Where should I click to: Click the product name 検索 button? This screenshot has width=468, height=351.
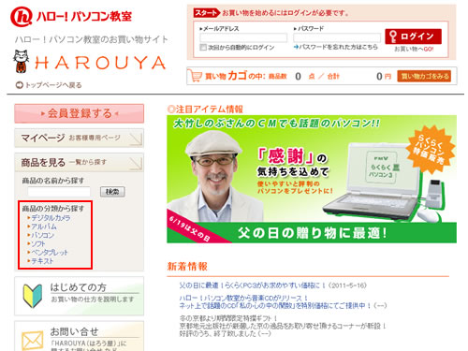112,192
